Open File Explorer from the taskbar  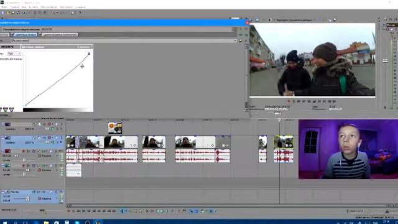click(46, 223)
